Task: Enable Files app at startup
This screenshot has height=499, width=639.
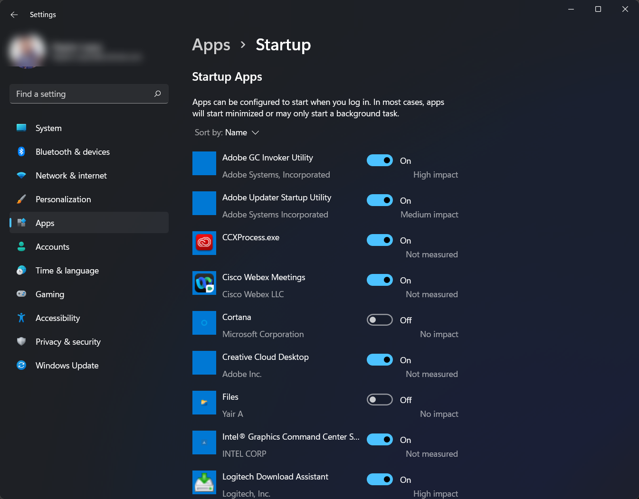Action: (380, 400)
